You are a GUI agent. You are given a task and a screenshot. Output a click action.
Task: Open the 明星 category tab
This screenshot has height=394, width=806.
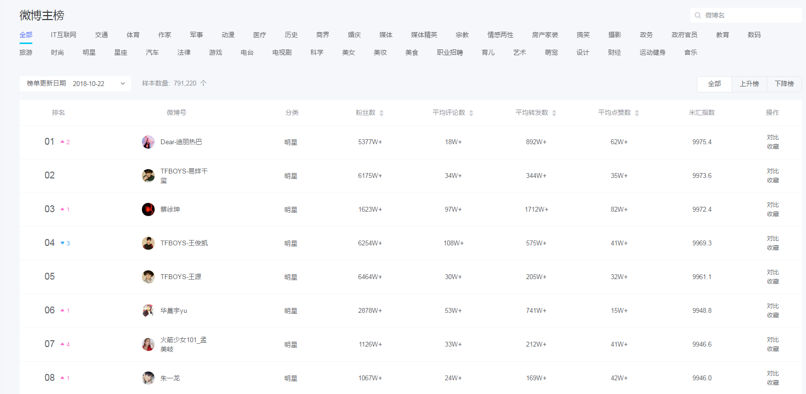[x=89, y=52]
